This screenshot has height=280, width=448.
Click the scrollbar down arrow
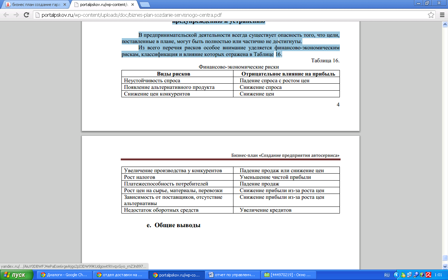pos(445,266)
